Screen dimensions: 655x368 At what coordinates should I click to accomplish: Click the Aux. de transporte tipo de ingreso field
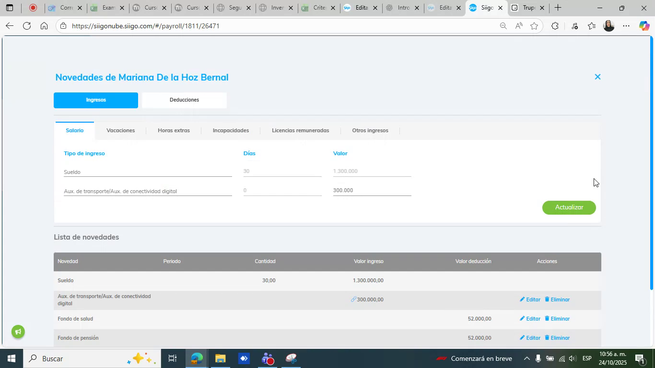click(148, 191)
